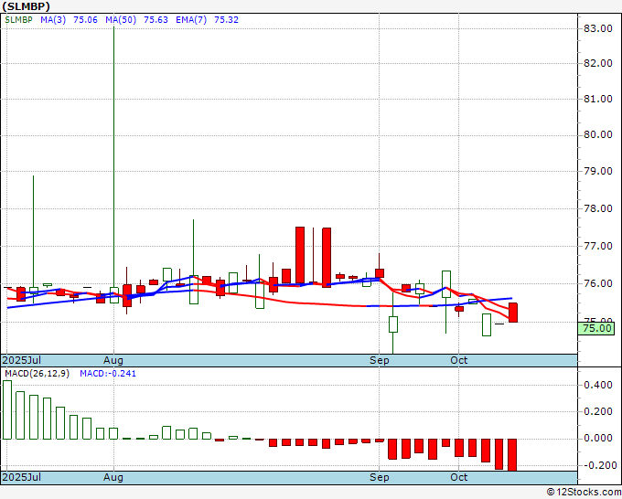622x499 pixels.
Task: Click the (SLMBP) chart title
Action: coord(27,6)
